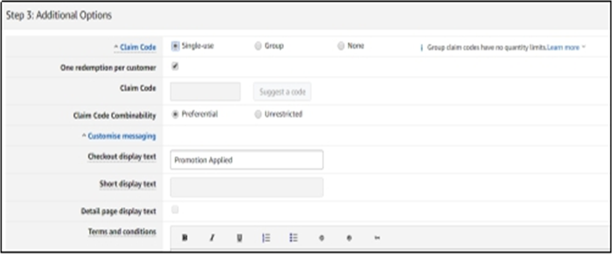Collapse the Customise messaging section

[x=119, y=136]
